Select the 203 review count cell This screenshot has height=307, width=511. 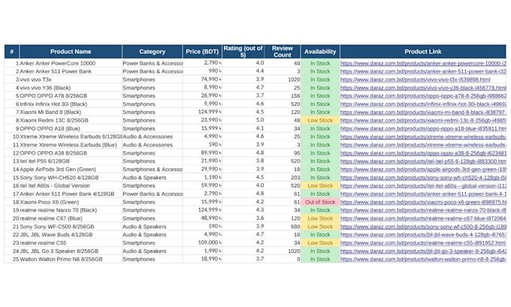(x=283, y=178)
